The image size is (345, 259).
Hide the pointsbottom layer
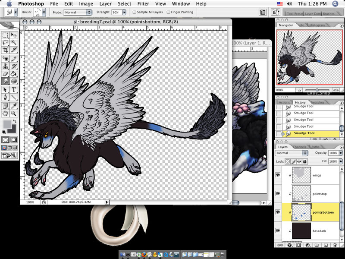point(278,212)
